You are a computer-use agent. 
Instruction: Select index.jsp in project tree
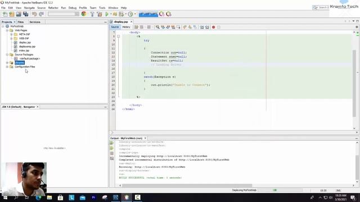tap(24, 50)
